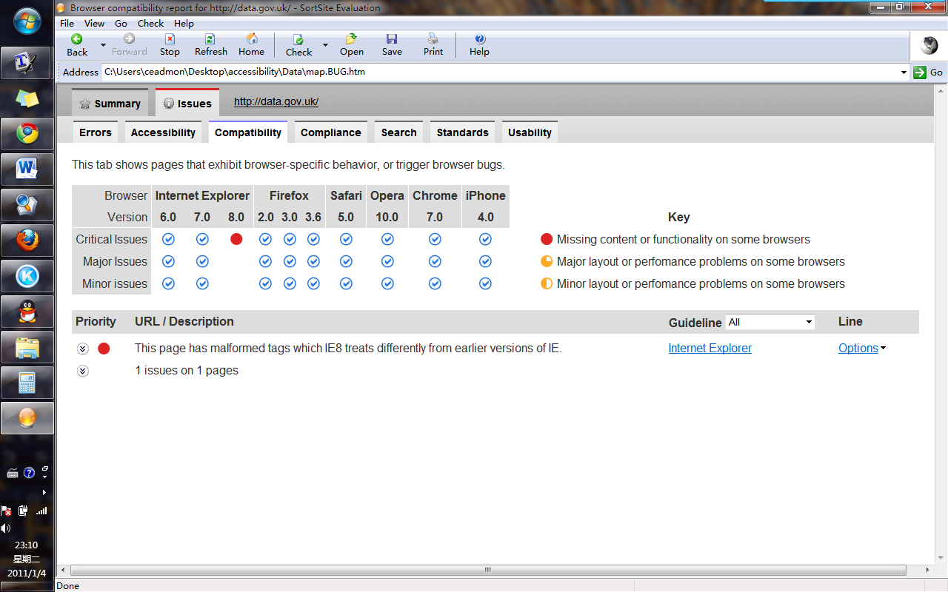The width and height of the screenshot is (948, 592).
Task: Click the Critical Issues check under Opera 10.0
Action: (x=387, y=239)
